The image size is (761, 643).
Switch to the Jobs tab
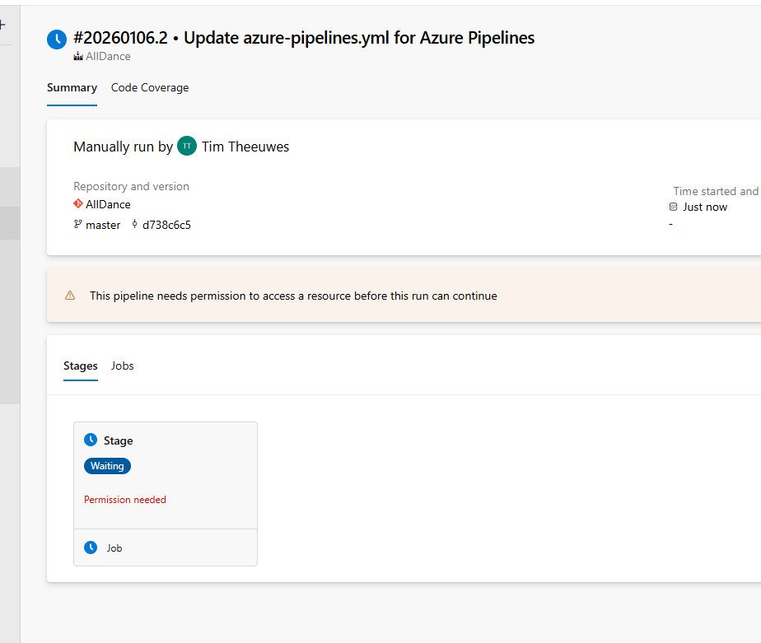click(x=123, y=366)
